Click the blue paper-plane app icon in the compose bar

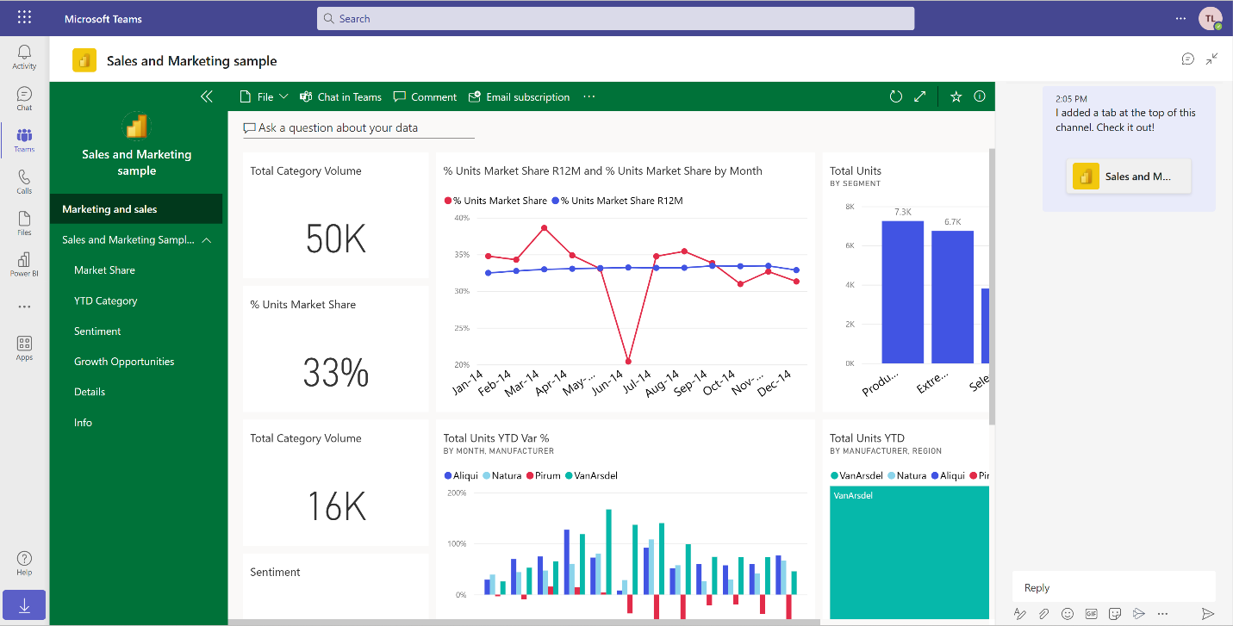click(1139, 613)
